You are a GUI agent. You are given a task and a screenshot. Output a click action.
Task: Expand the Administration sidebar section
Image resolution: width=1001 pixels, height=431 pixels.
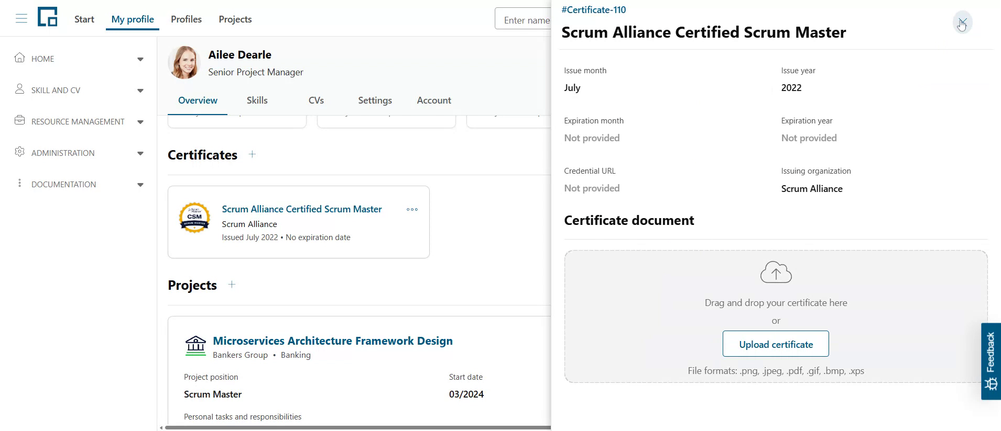(x=140, y=153)
